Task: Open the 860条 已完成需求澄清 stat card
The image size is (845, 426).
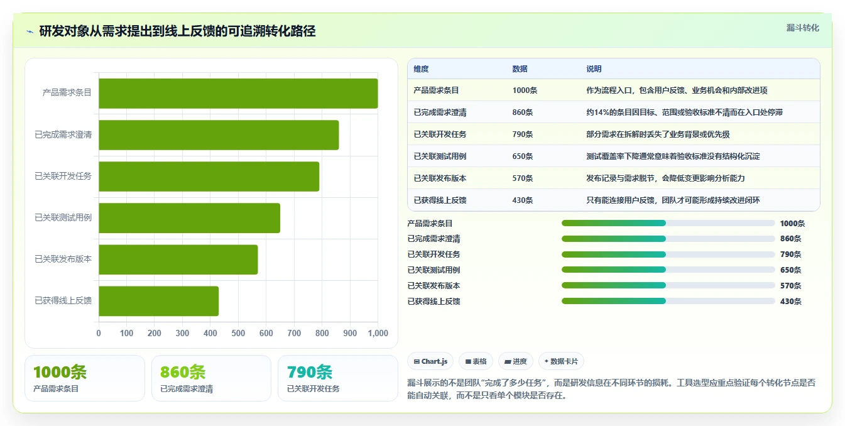Action: tap(211, 378)
